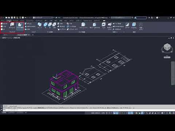Click the new drawing plus tab

coord(32,35)
